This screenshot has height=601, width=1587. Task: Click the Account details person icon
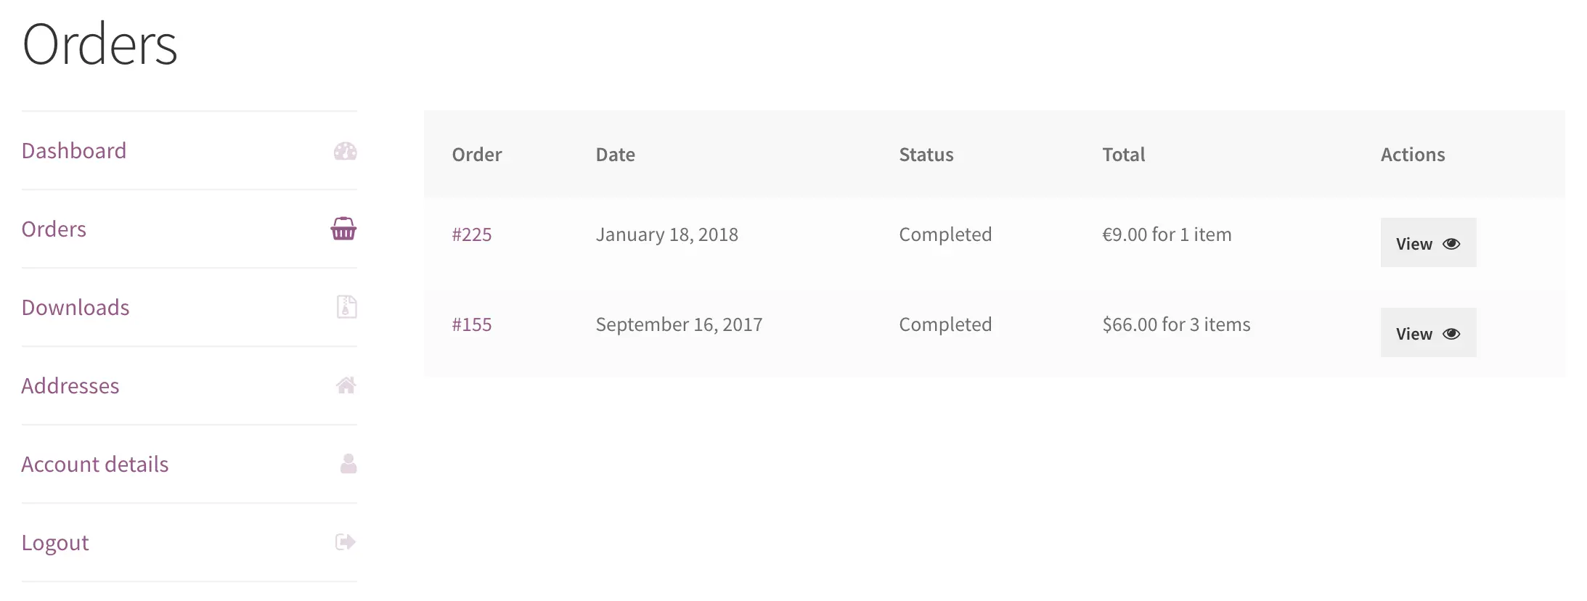[348, 464]
